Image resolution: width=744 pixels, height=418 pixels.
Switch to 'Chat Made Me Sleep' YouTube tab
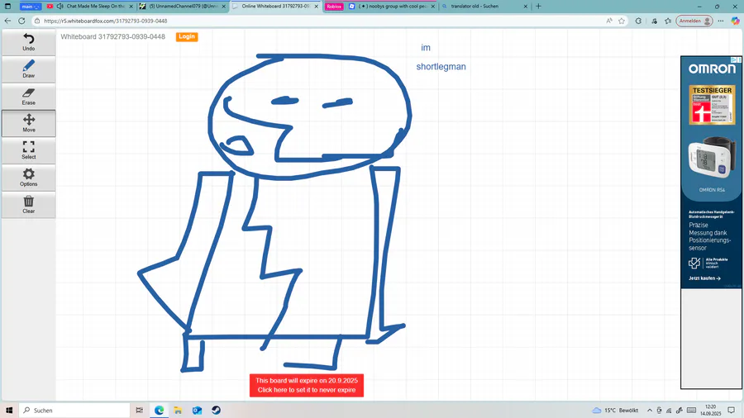(x=90, y=6)
